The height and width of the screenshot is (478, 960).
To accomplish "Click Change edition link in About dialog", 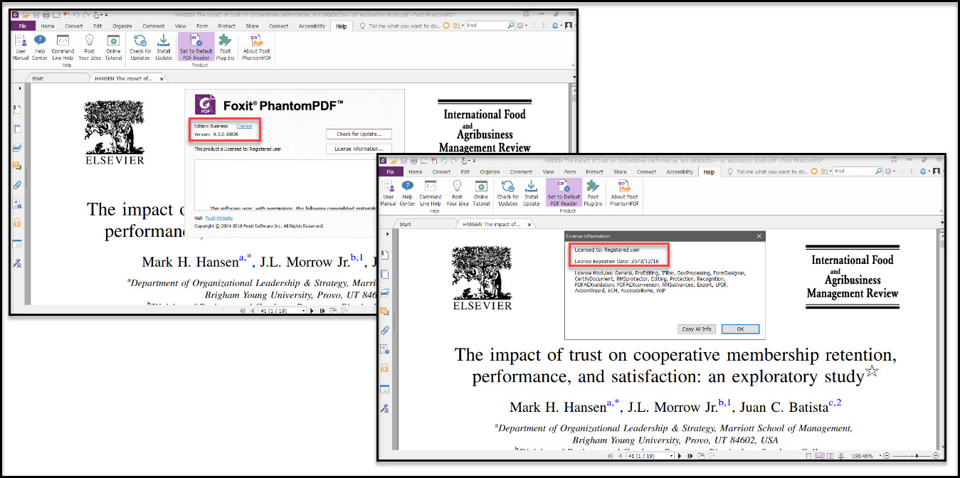I will [x=244, y=126].
